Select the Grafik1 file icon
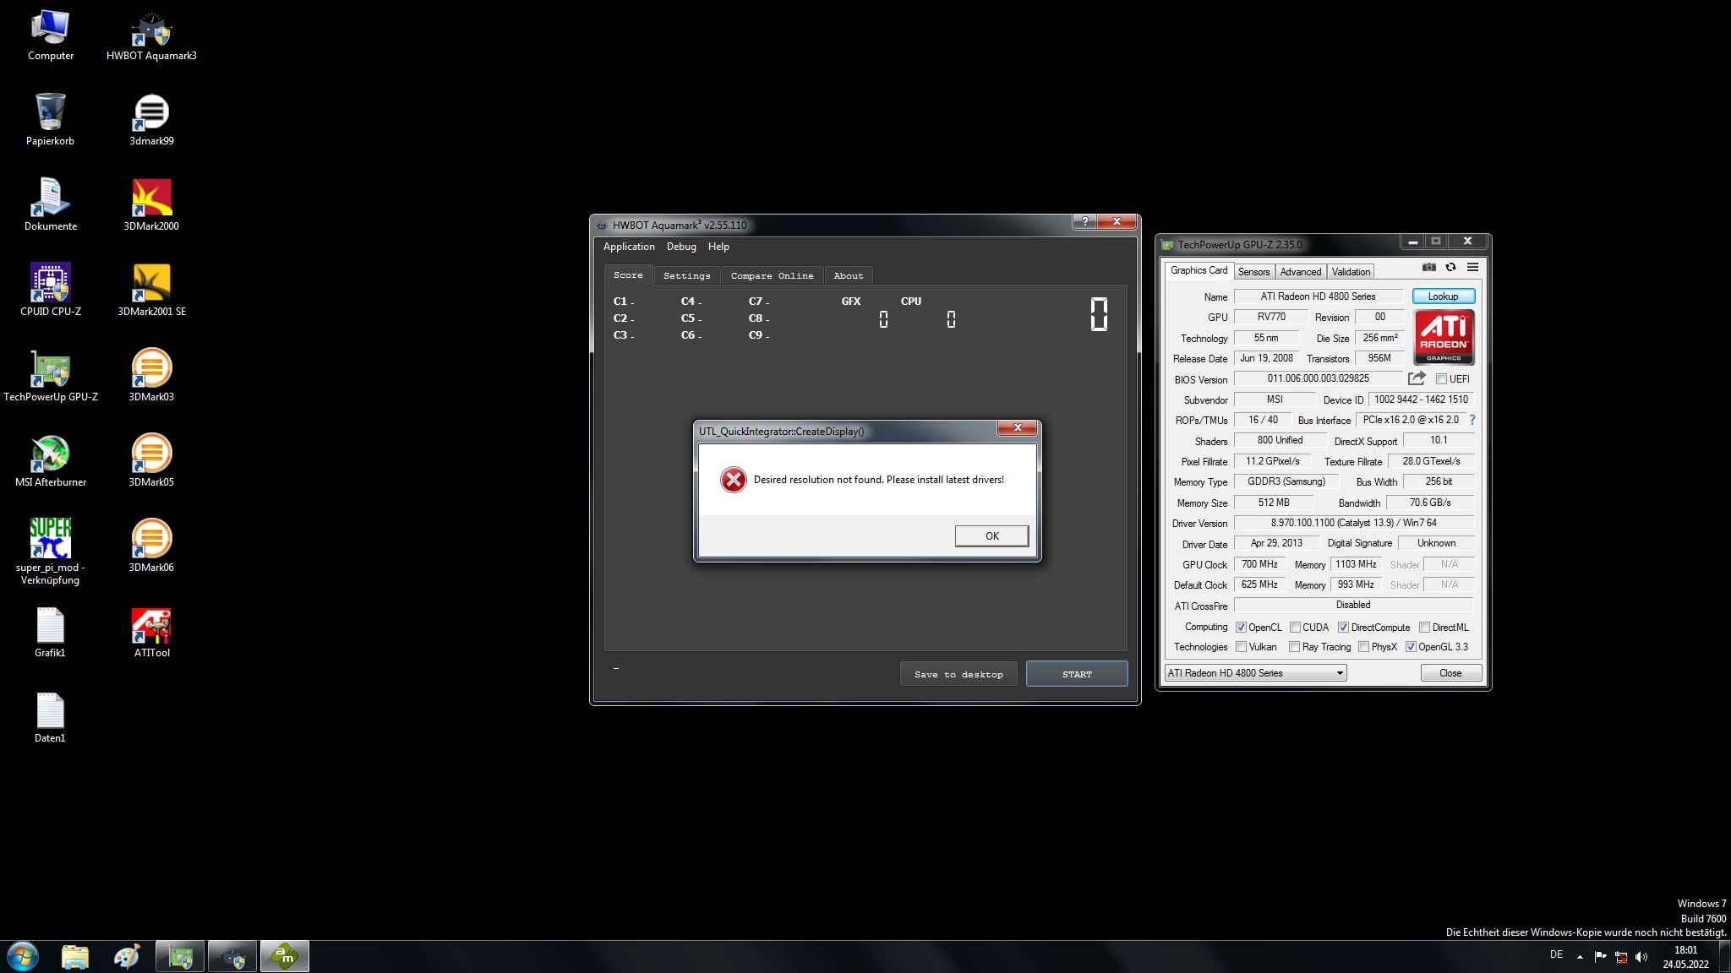1731x973 pixels. 50,632
